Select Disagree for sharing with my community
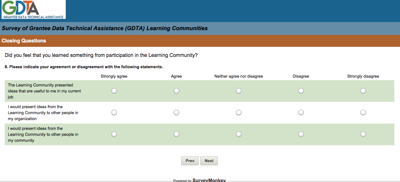The width and height of the screenshot is (400, 182). coord(301,134)
